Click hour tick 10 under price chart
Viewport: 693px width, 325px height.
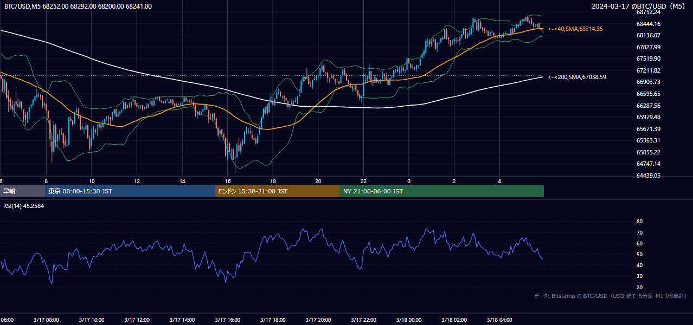(x=92, y=181)
